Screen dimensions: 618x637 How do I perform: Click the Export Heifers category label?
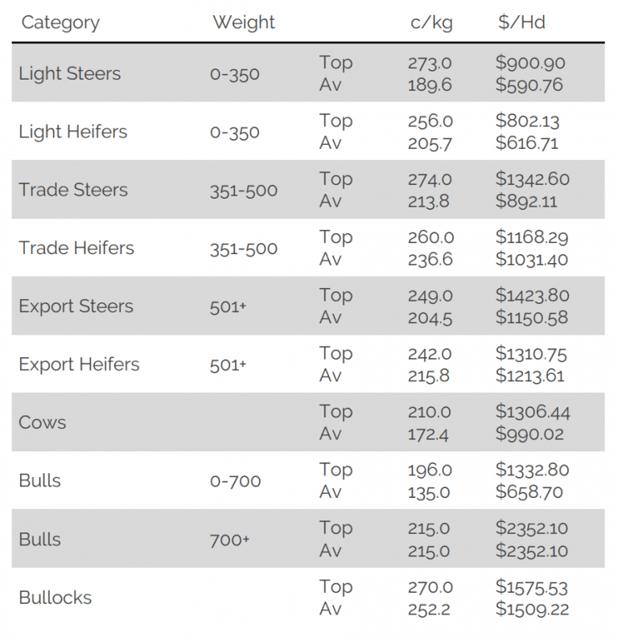tap(79, 364)
